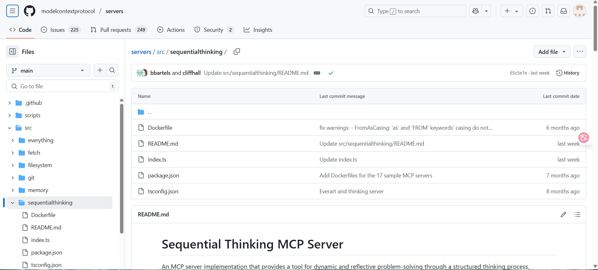Expand the memory folder chevron
This screenshot has width=598, height=270.
(12, 190)
